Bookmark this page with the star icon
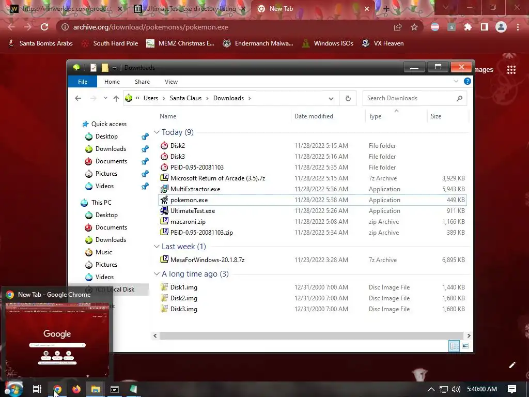 click(414, 27)
